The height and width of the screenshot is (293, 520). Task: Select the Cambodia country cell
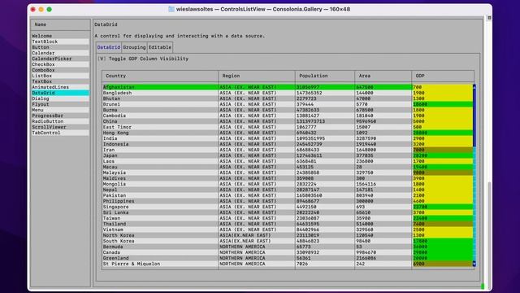click(160, 116)
